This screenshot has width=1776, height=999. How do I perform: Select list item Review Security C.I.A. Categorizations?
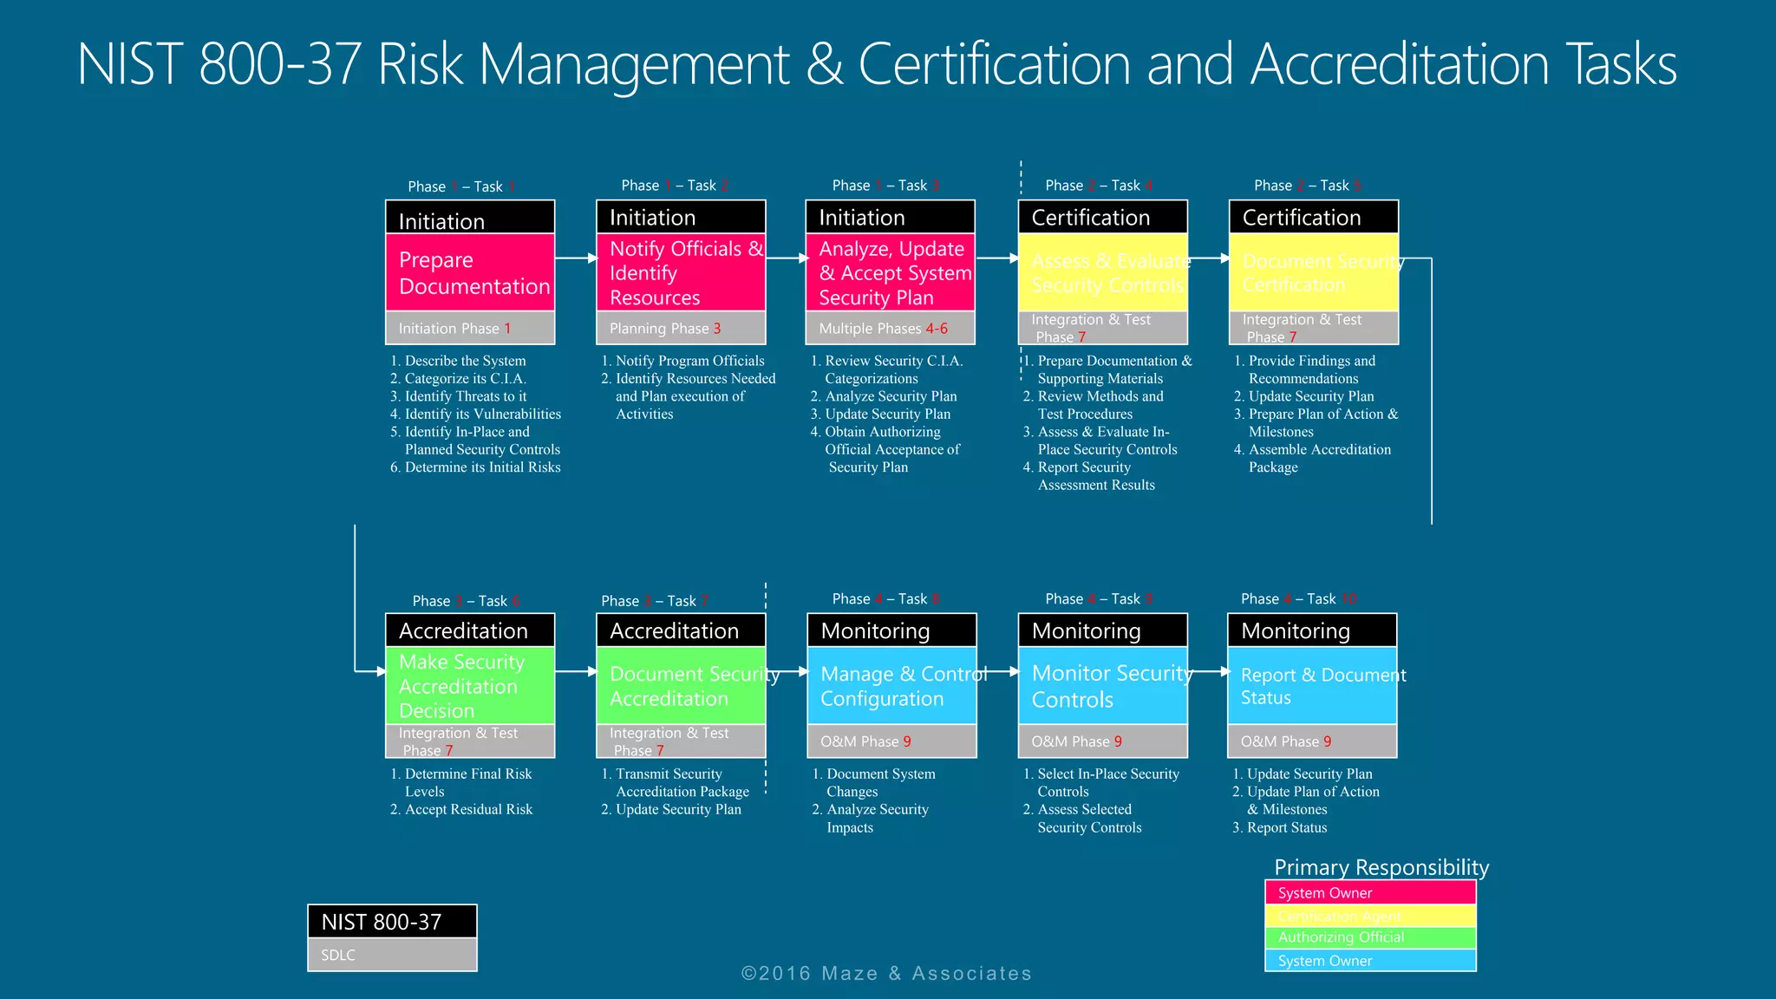click(887, 369)
